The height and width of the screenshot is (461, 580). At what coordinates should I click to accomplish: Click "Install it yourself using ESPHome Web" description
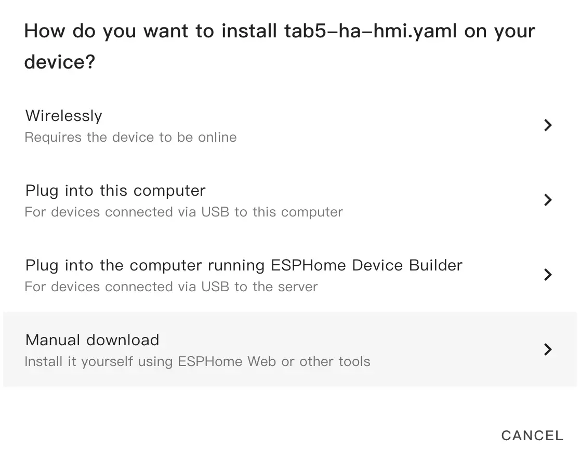[197, 362]
